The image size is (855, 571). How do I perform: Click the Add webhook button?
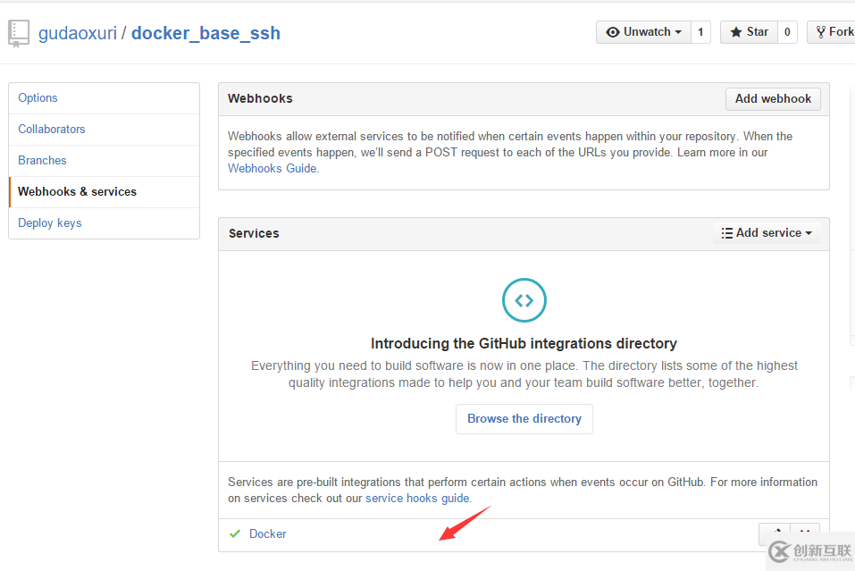point(773,98)
